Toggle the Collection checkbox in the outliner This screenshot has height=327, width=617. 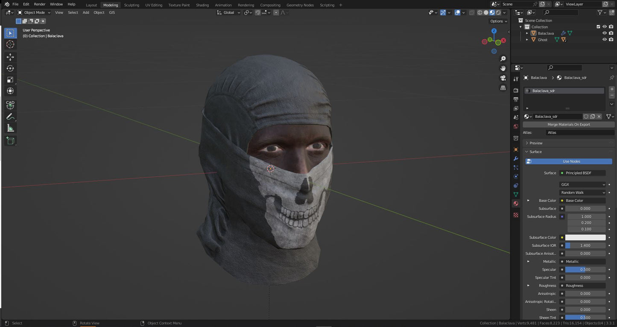tap(599, 26)
